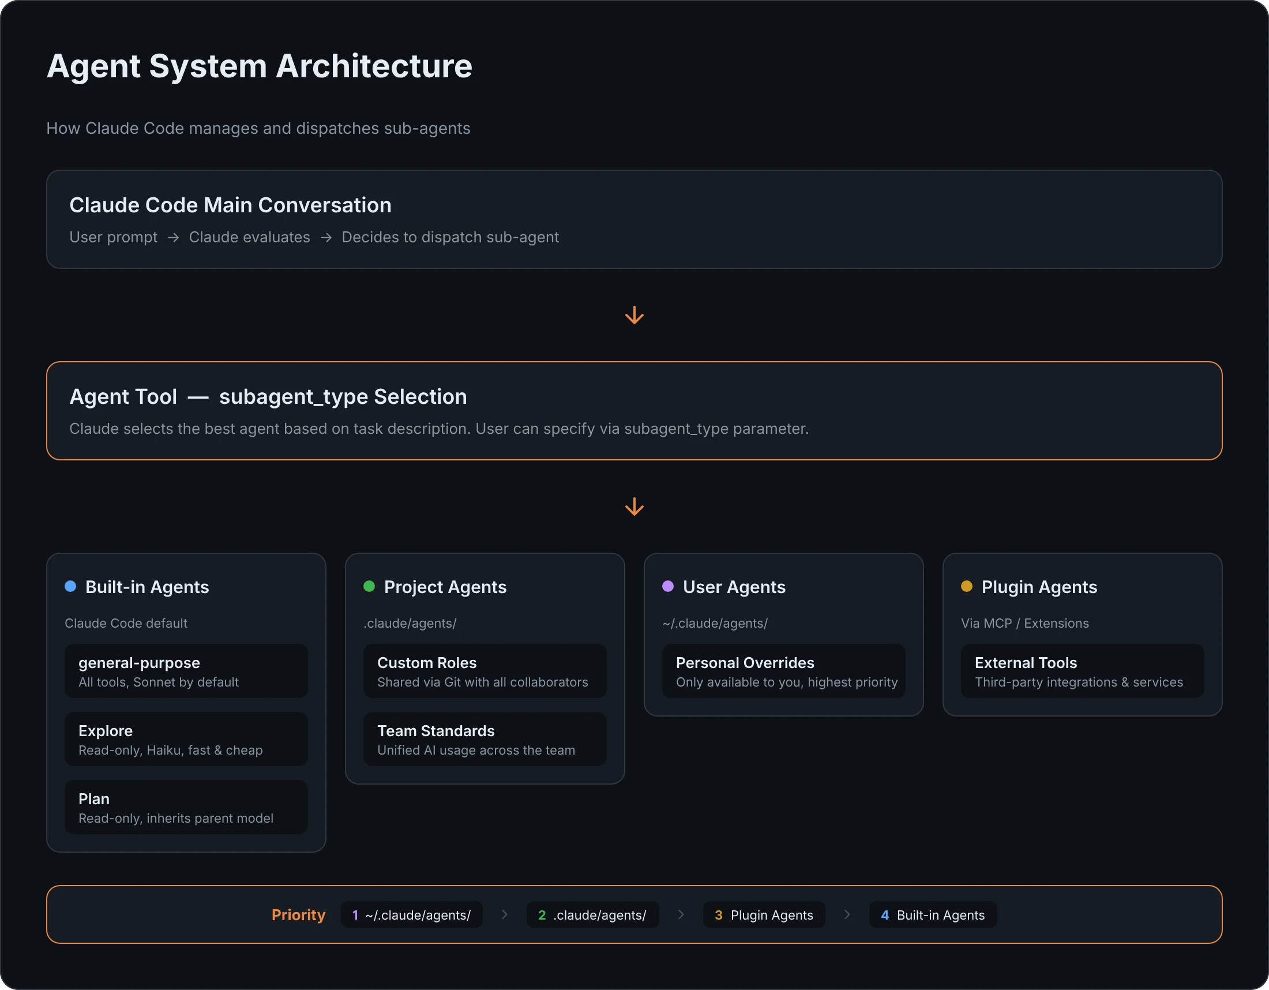Select the priority 4 Built-in Agents chip
The height and width of the screenshot is (990, 1269).
933,915
